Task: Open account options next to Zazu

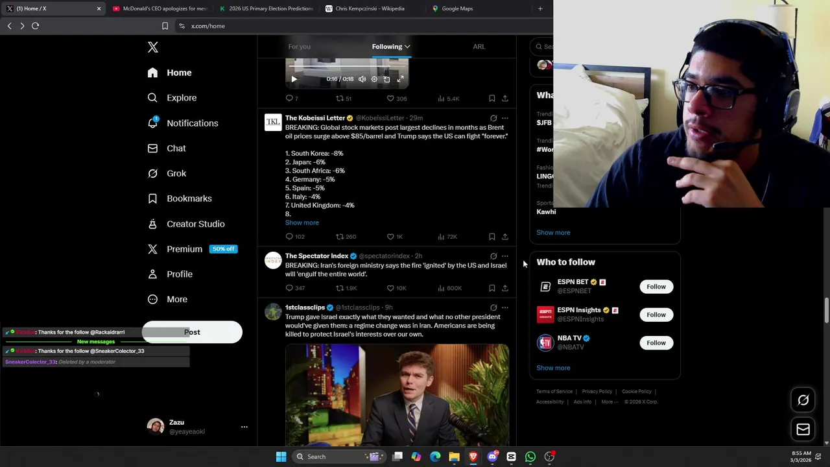Action: 244,427
